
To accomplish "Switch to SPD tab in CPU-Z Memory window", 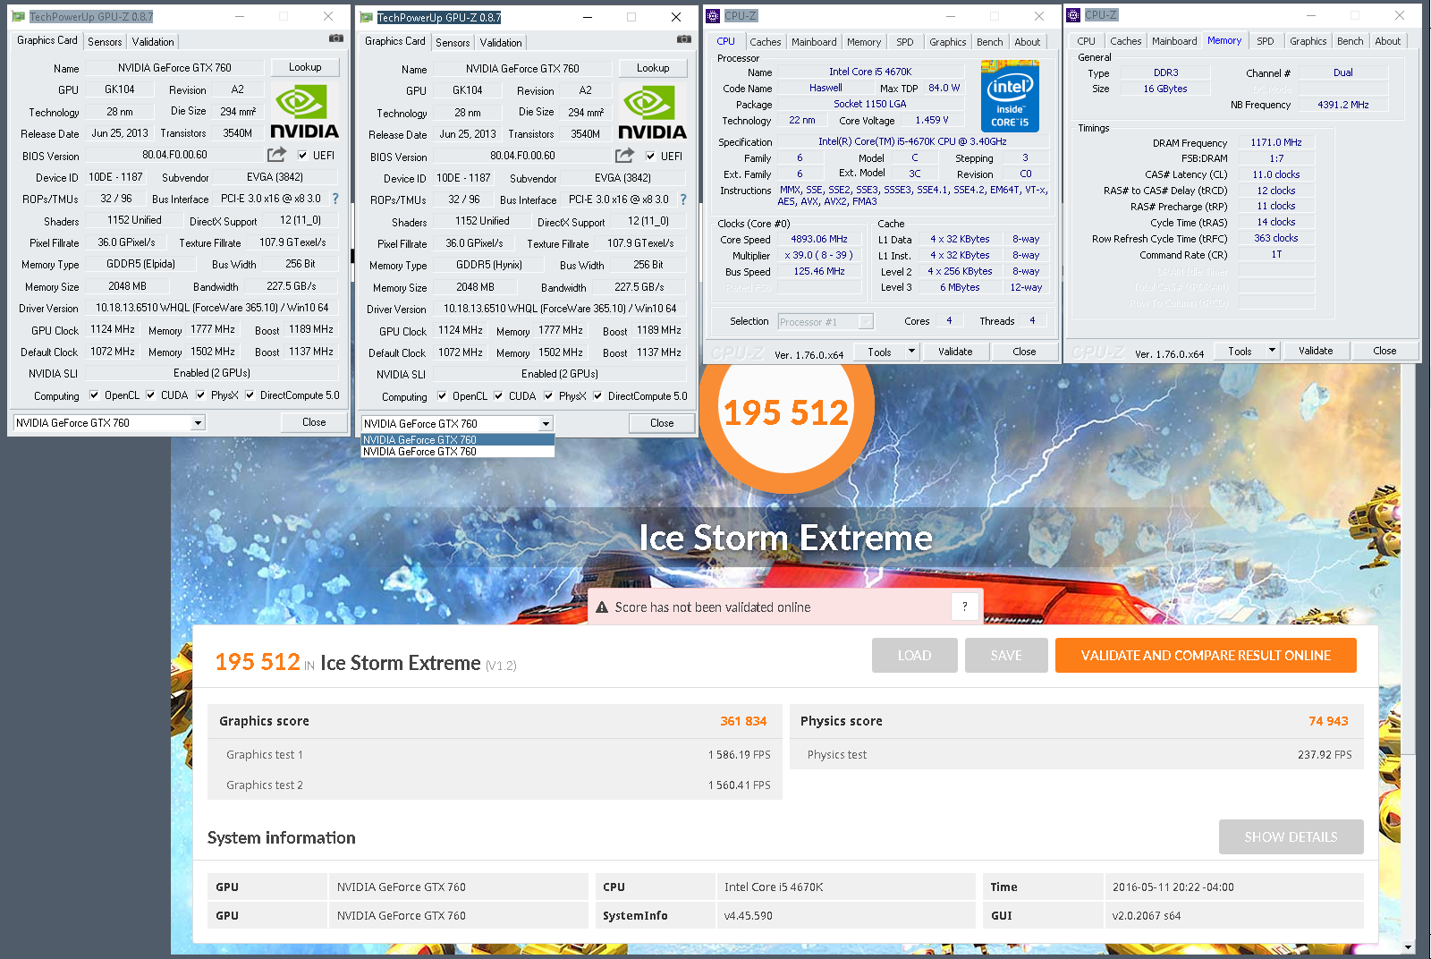I will click(x=1266, y=41).
